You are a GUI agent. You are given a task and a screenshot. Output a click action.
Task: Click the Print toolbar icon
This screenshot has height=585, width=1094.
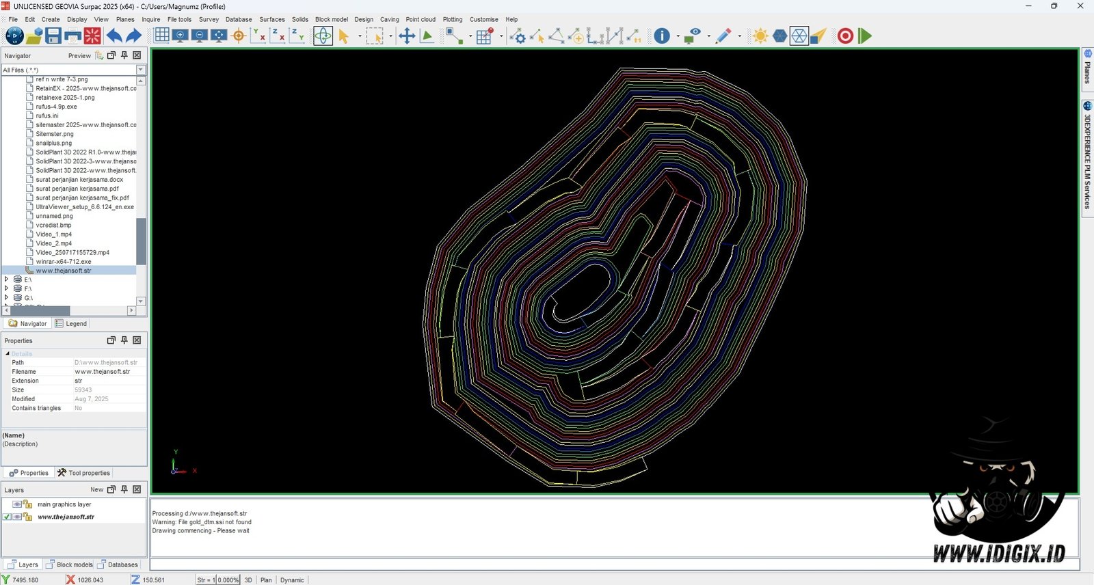[72, 36]
